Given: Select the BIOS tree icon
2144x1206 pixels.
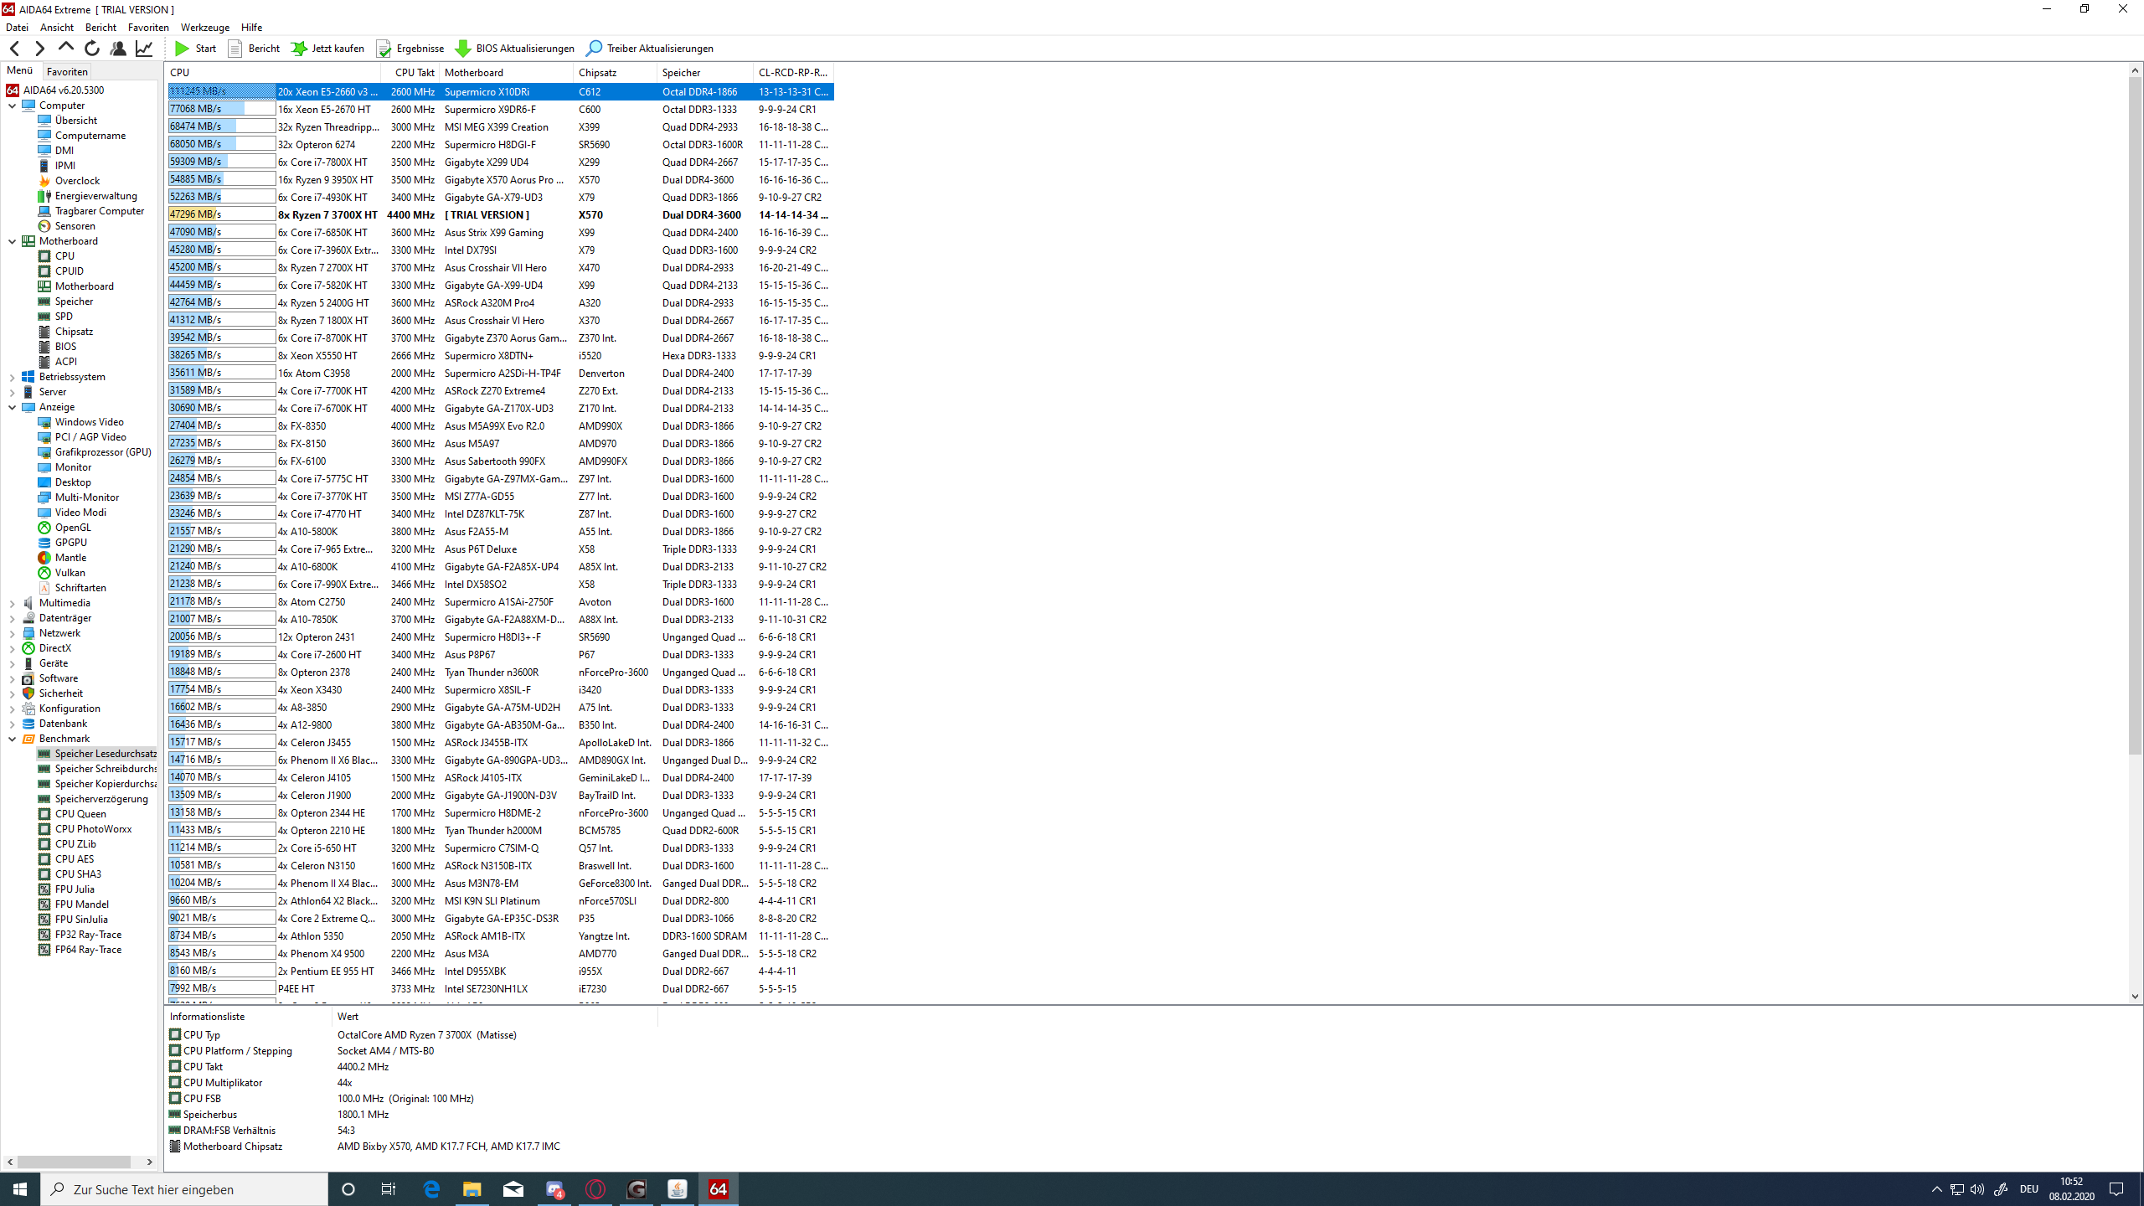Looking at the screenshot, I should click(x=44, y=347).
